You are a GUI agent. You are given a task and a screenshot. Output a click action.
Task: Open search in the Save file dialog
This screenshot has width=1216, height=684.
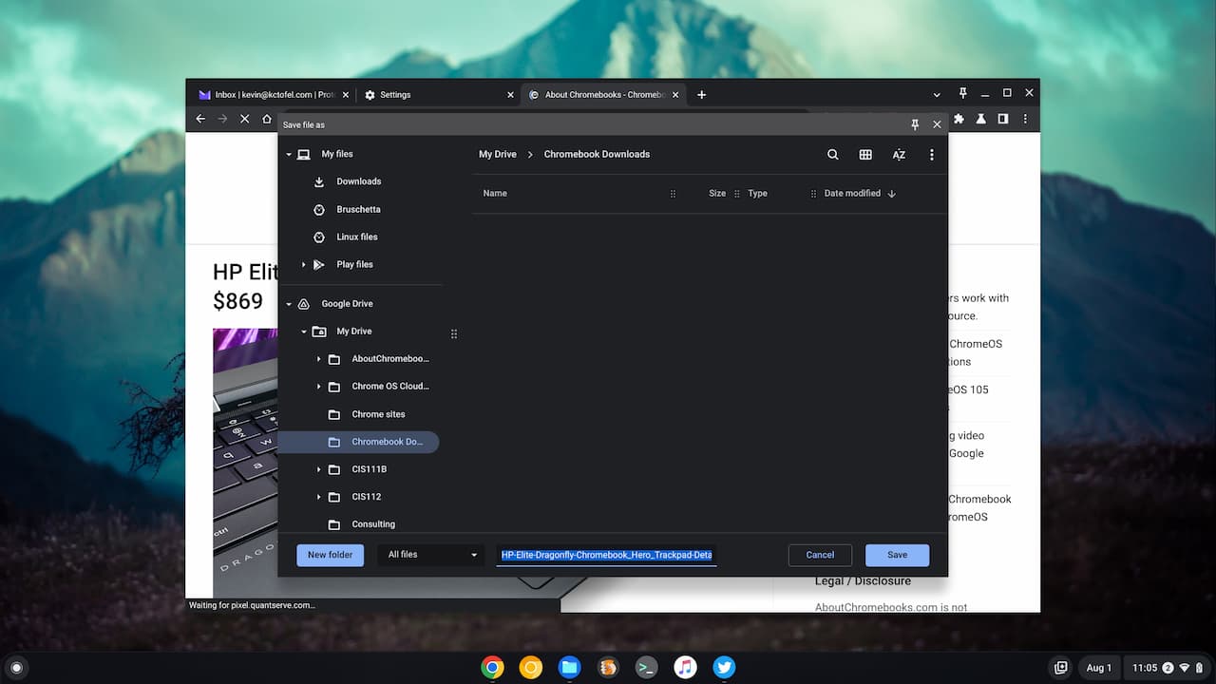point(833,155)
